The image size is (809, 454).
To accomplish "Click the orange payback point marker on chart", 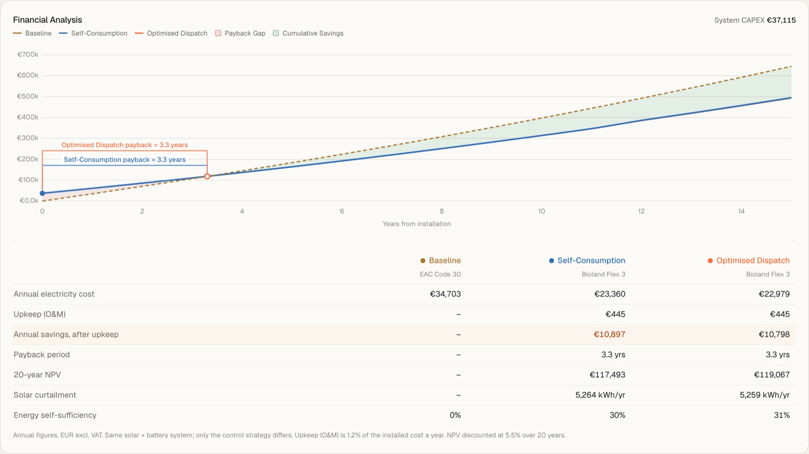I will click(207, 176).
